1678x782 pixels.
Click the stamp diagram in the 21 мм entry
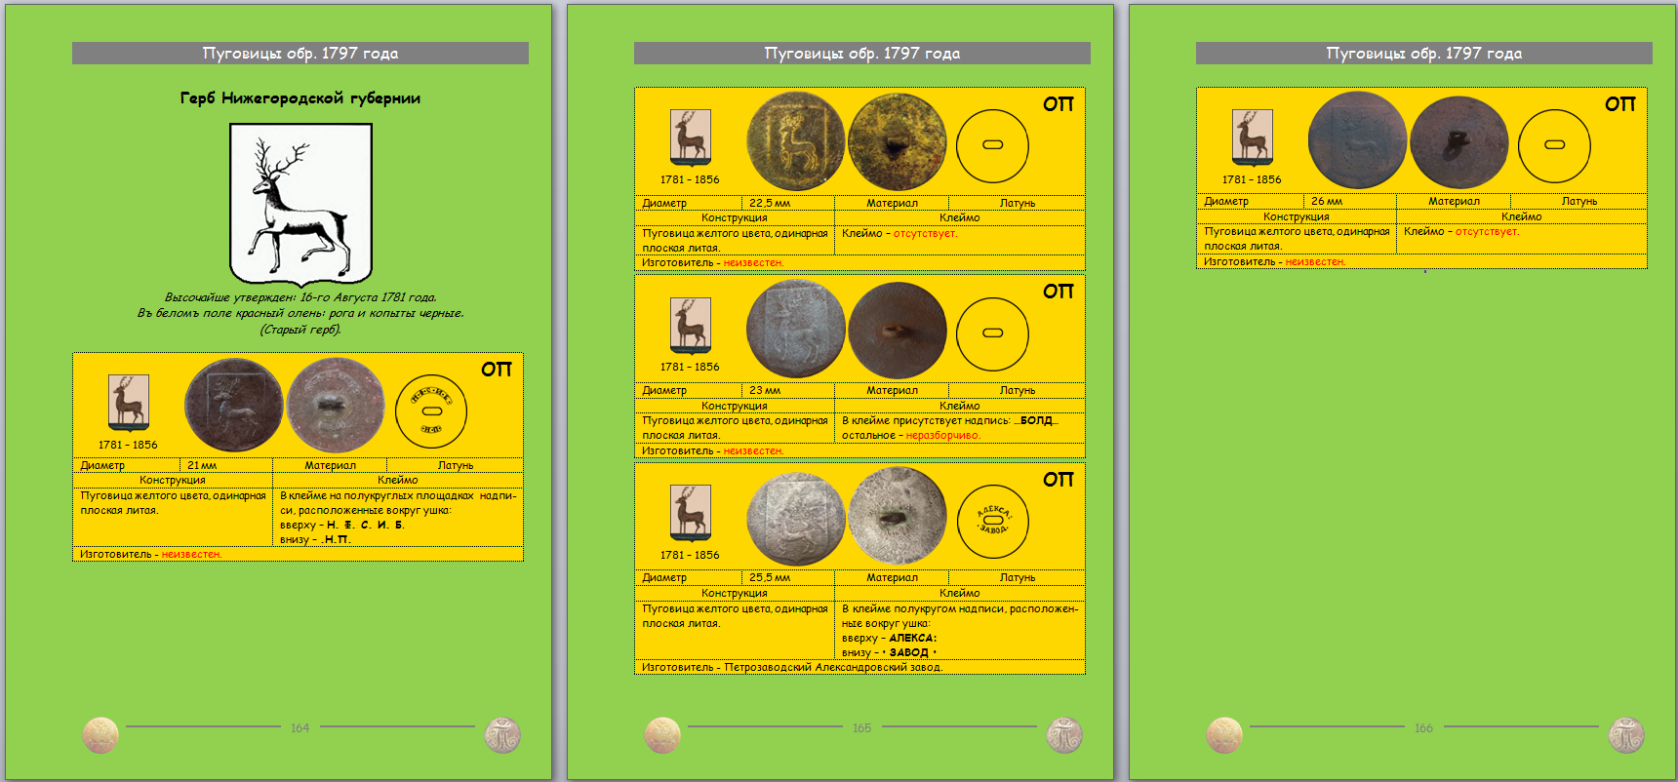pyautogui.click(x=431, y=411)
